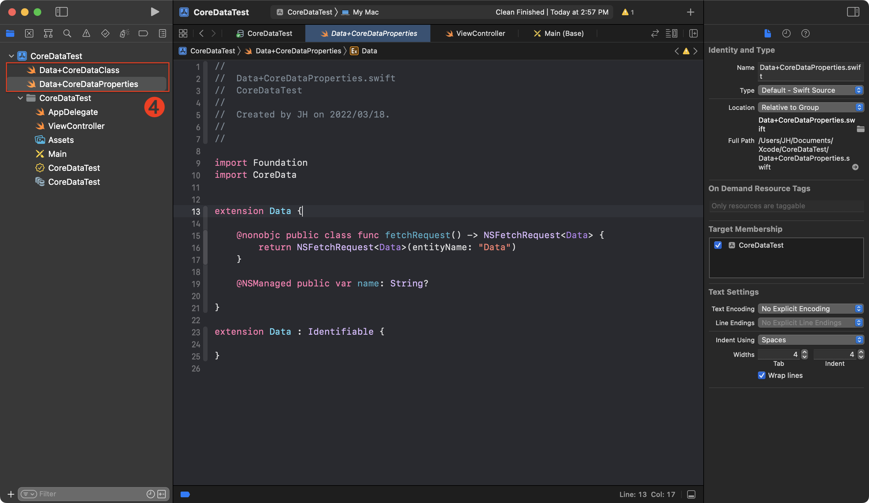Hide the navigator sidebar
Viewport: 869px width, 503px height.
61,12
